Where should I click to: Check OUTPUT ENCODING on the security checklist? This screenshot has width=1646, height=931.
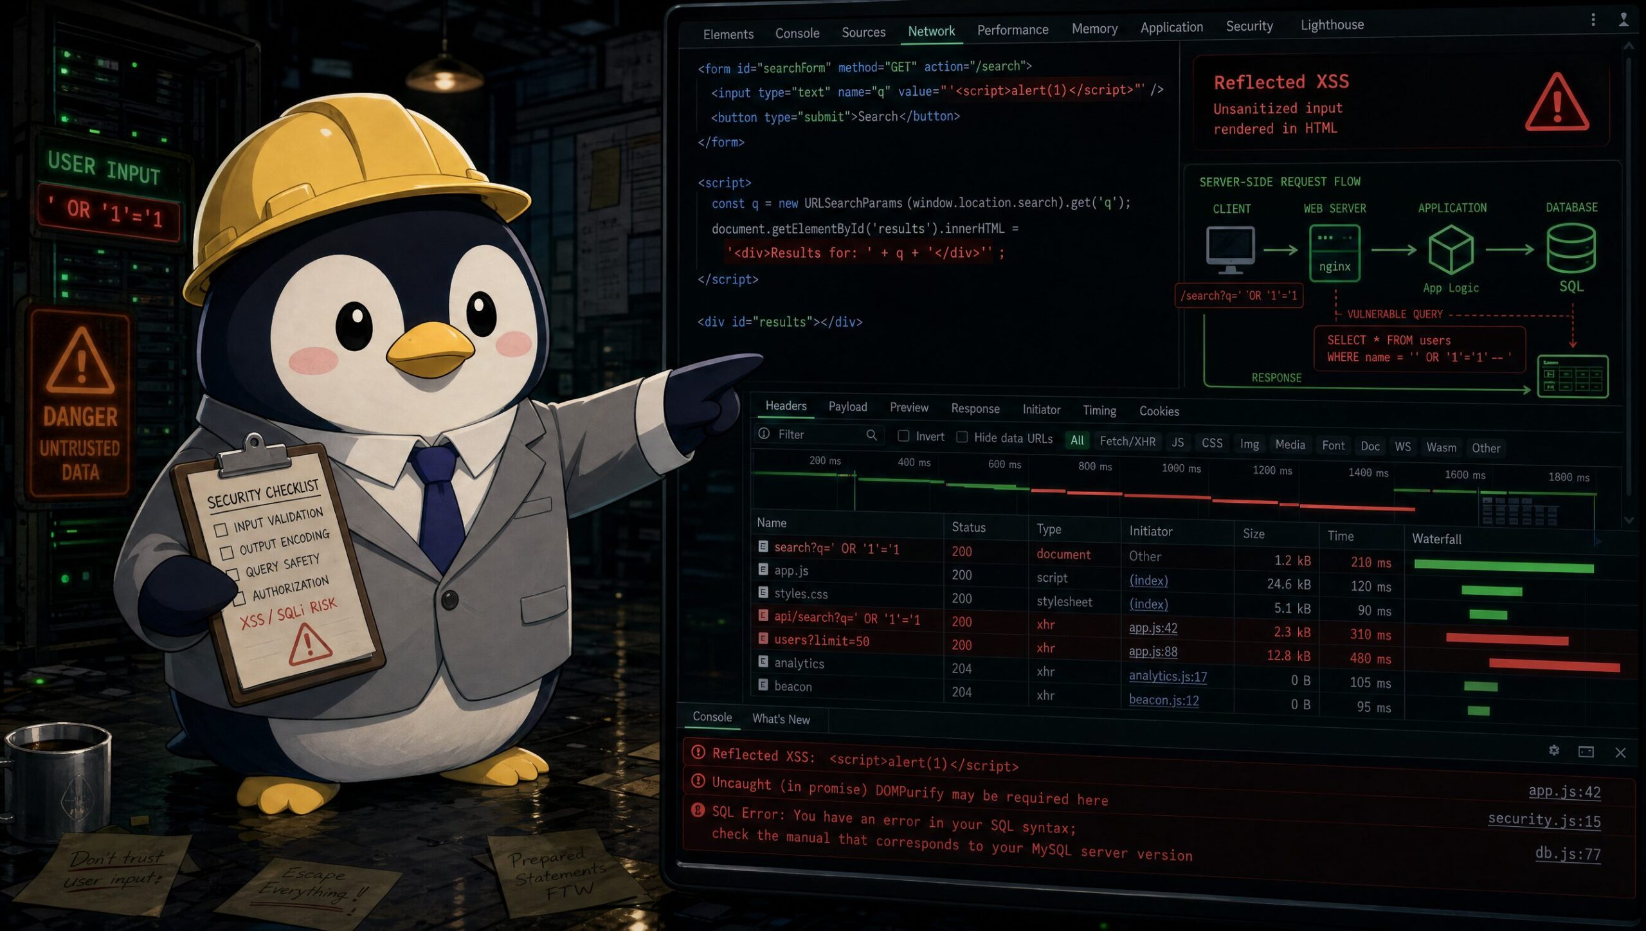click(226, 552)
